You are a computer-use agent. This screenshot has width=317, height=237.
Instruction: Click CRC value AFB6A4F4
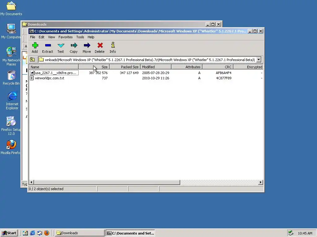coord(224,73)
